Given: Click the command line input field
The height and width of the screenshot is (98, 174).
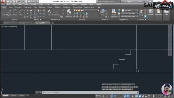Looking at the screenshot, I should click(x=90, y=92).
